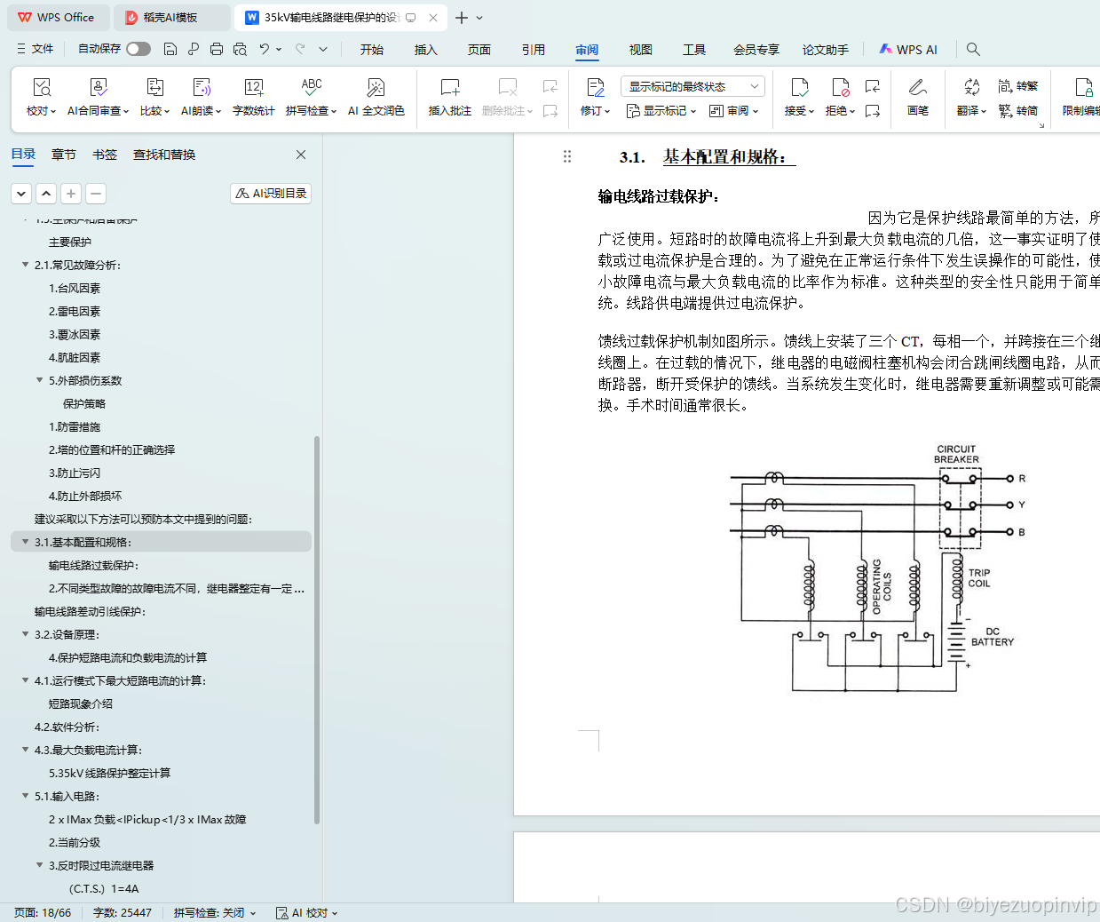Open the 显示标记的最终状态 dropdown
Image resolution: width=1100 pixels, height=922 pixels.
click(x=692, y=86)
